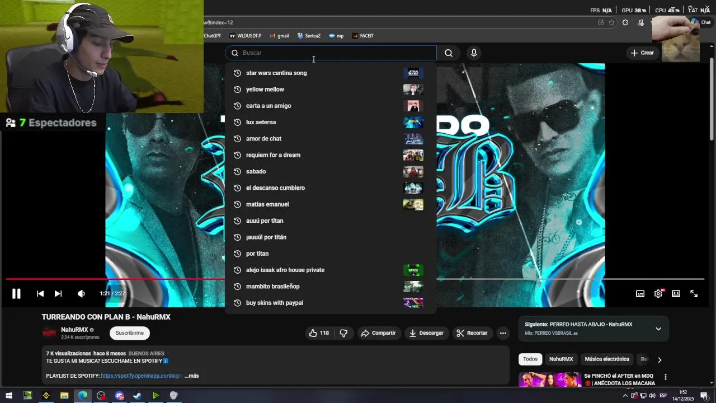This screenshot has width=716, height=403.
Task: Open the Spotify playlist link
Action: pyautogui.click(x=142, y=376)
